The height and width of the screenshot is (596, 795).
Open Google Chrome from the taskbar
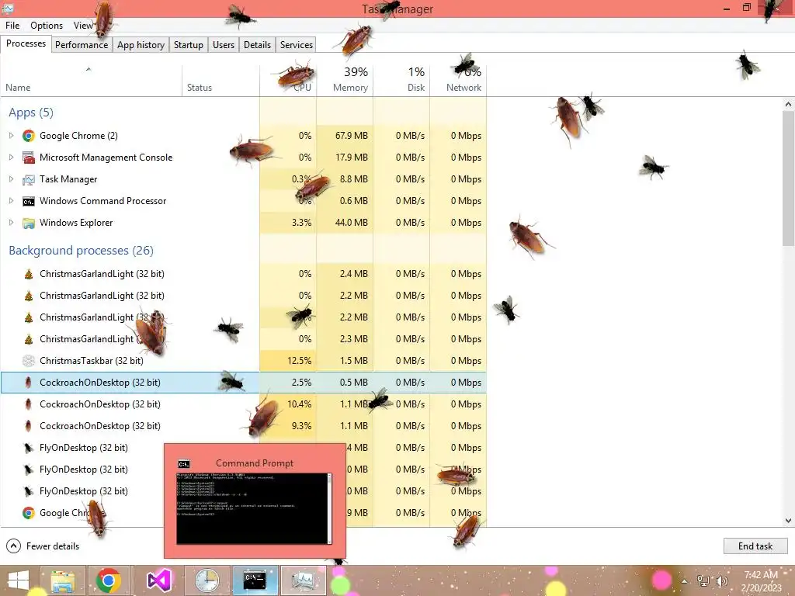coord(109,580)
